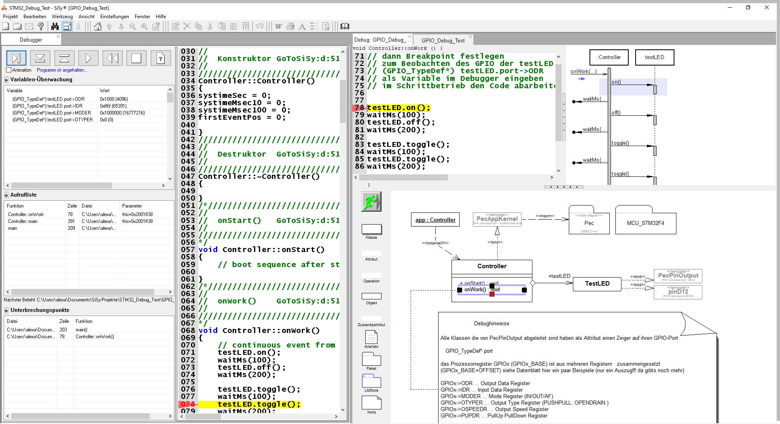
Task: Select the Debug: GPIO_Debug tab
Action: 382,40
